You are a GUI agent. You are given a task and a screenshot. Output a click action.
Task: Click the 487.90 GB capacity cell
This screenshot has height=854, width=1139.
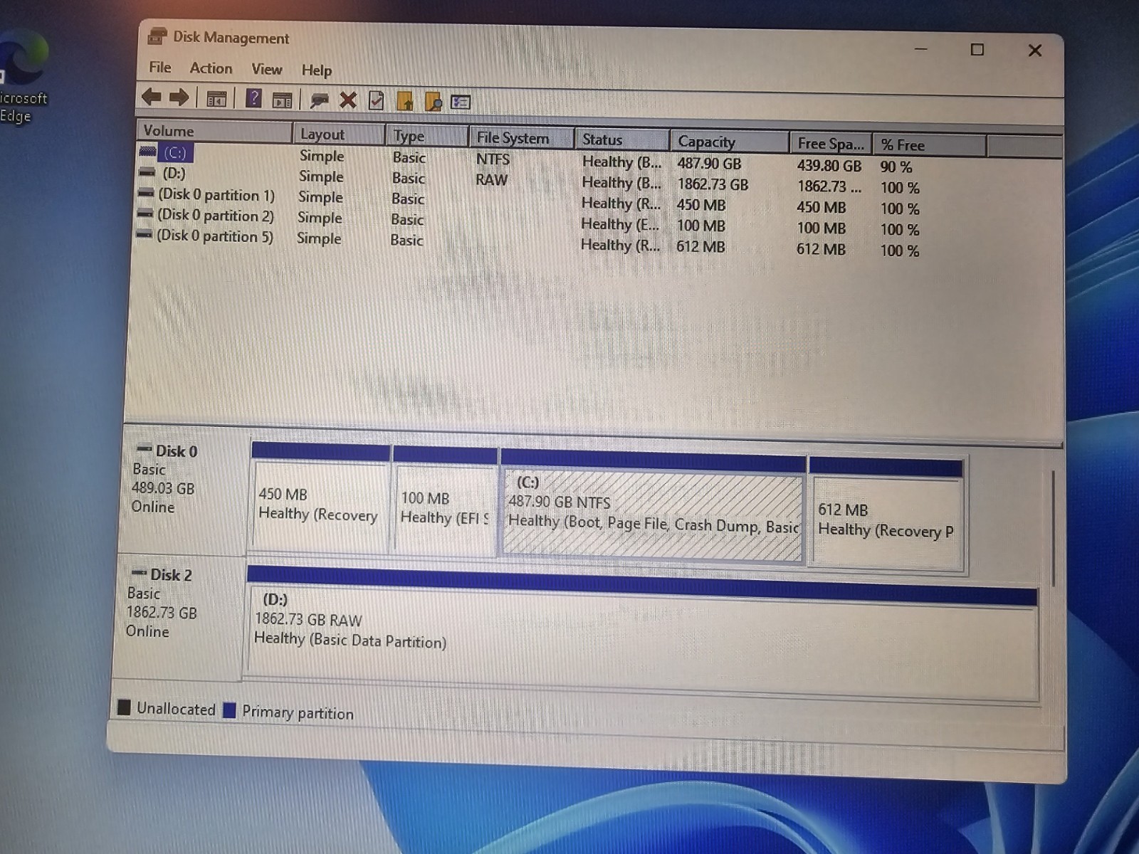click(709, 163)
